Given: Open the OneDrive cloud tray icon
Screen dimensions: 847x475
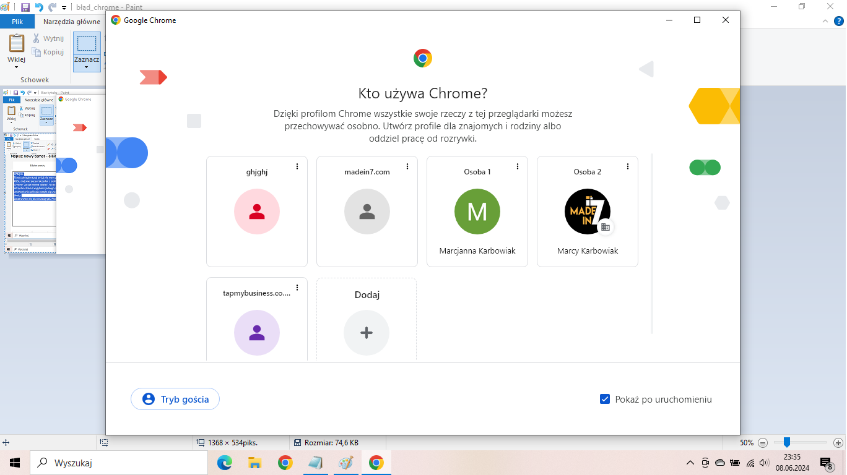Looking at the screenshot, I should click(x=720, y=463).
